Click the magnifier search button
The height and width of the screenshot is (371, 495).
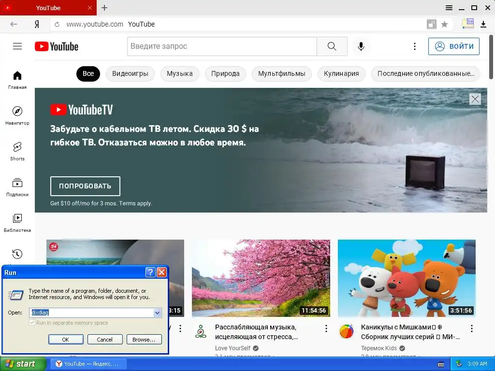[x=332, y=46]
